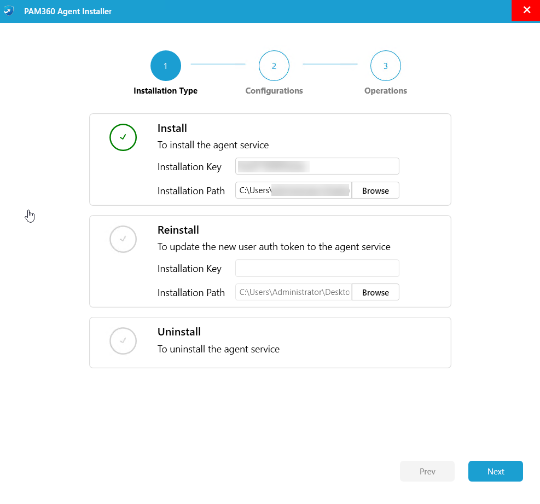Select the Install option green checkmark
The height and width of the screenshot is (504, 540).
tap(123, 137)
